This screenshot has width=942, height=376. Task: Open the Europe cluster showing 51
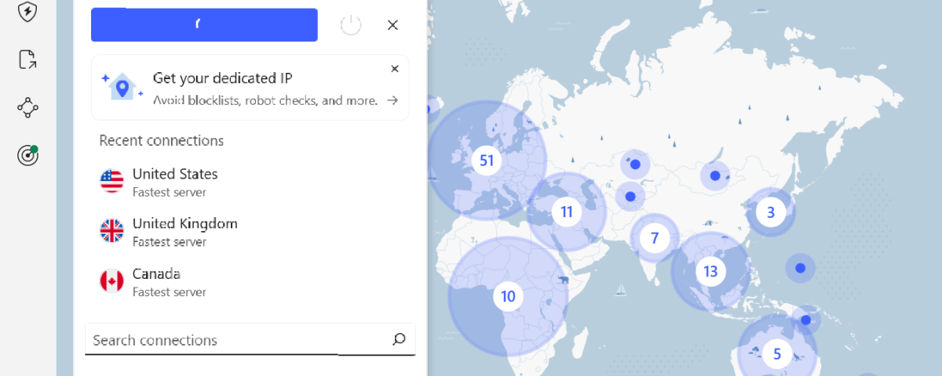pos(487,160)
